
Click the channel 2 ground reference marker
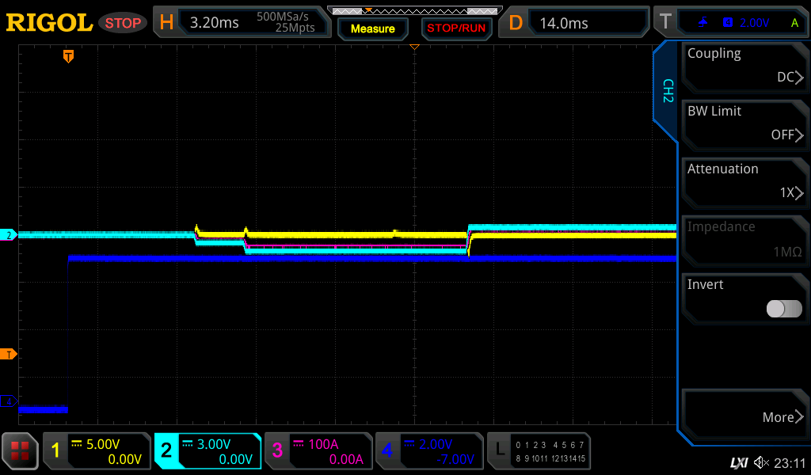pyautogui.click(x=9, y=235)
